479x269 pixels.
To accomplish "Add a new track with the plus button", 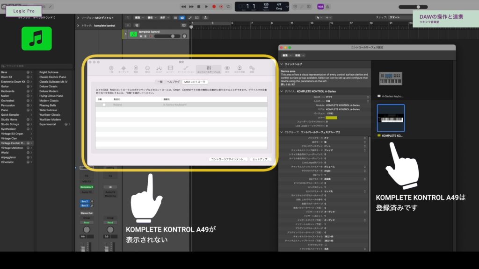I will point(128,25).
